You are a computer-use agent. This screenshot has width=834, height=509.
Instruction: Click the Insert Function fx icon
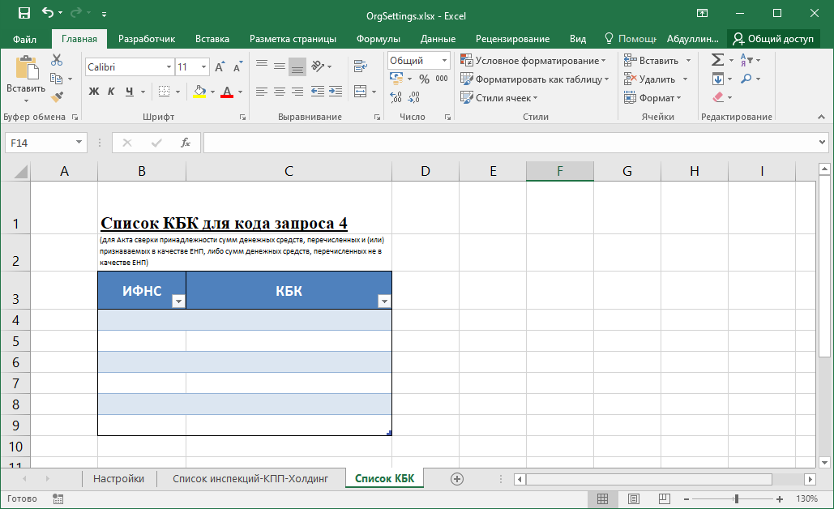pos(185,143)
